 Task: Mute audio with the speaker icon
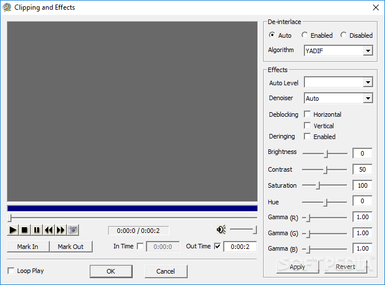pyautogui.click(x=221, y=229)
